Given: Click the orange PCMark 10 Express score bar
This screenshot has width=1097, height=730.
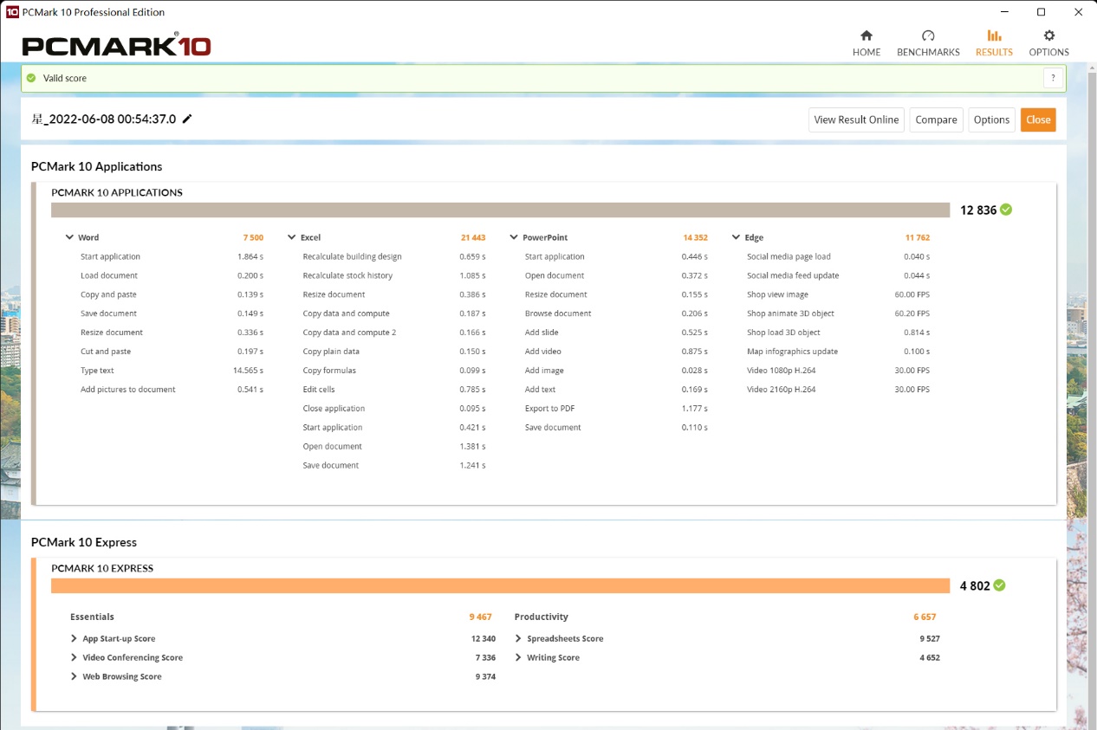Looking at the screenshot, I should (x=501, y=585).
